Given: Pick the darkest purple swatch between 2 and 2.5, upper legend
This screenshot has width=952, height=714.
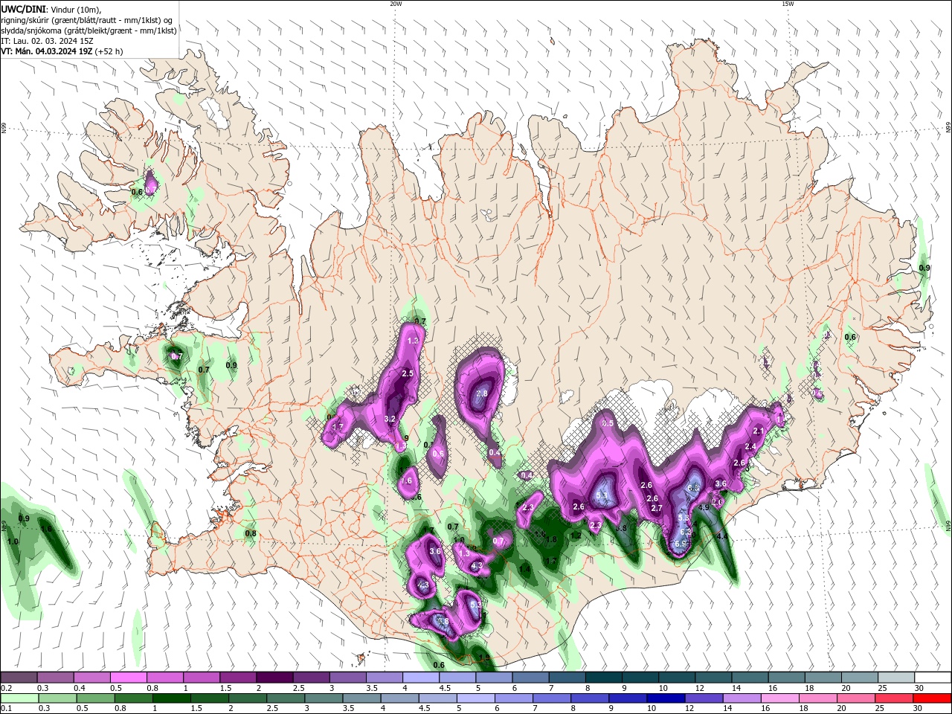Looking at the screenshot, I should click(x=274, y=677).
